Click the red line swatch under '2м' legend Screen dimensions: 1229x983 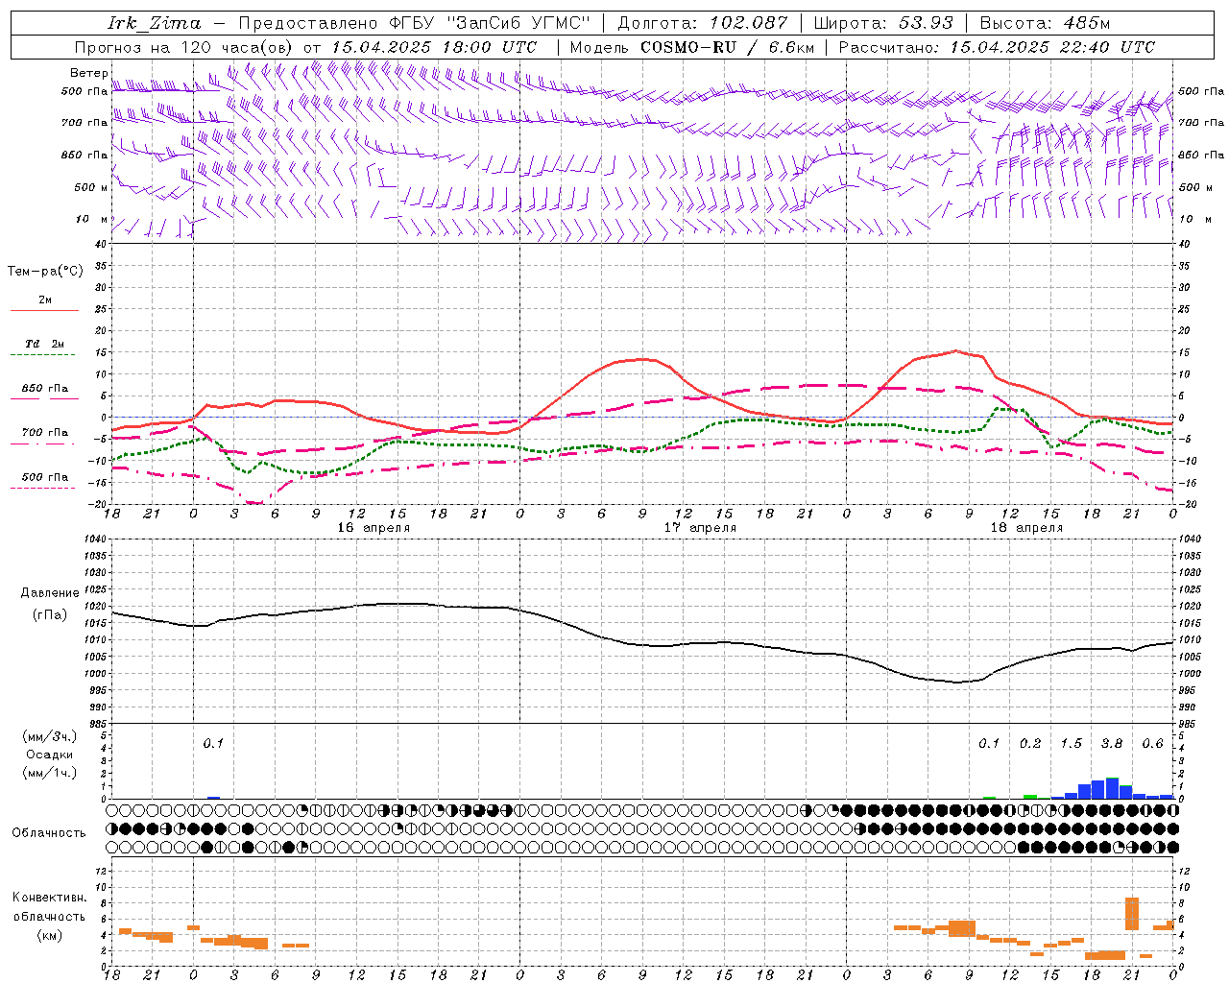click(44, 310)
